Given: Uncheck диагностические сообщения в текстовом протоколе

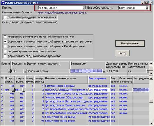Looking at the screenshot, I should (5, 41).
